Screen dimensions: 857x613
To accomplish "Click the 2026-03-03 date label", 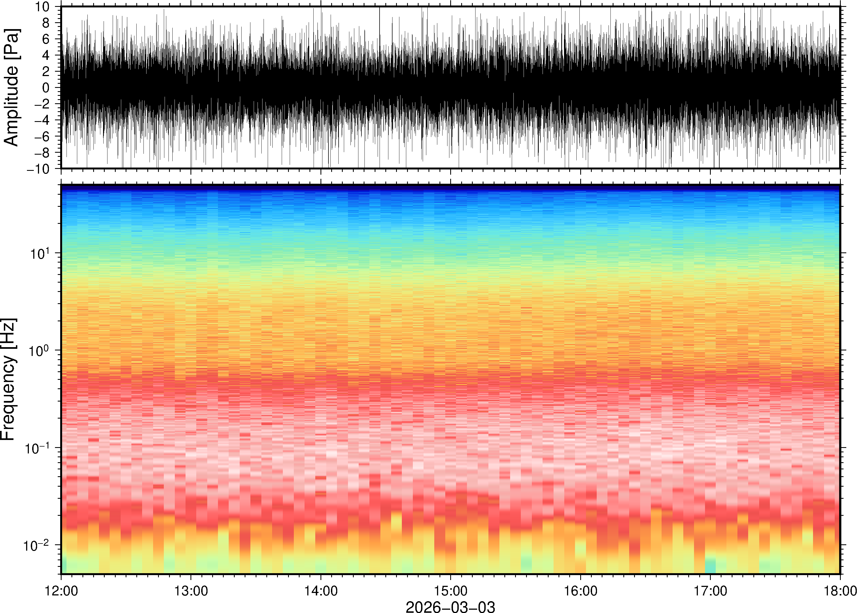I will tap(450, 607).
